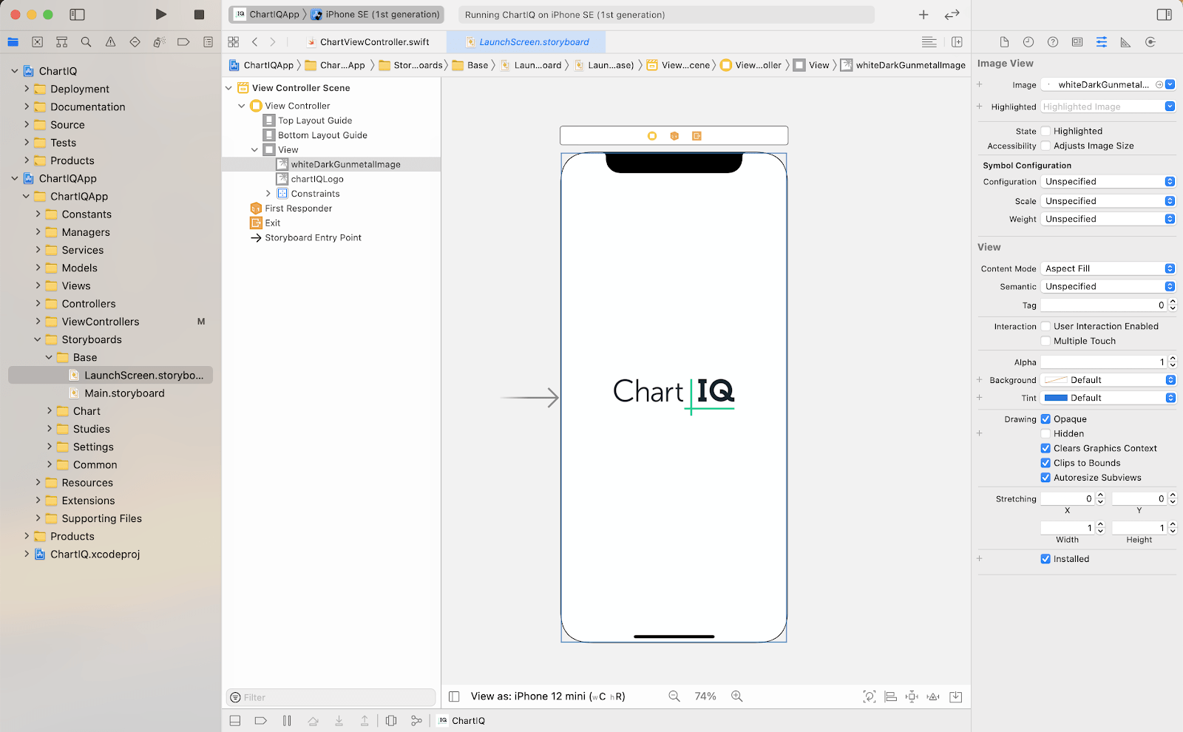Image resolution: width=1183 pixels, height=732 pixels.
Task: Toggle the Hidden checkbox in Drawing options
Action: click(x=1046, y=433)
